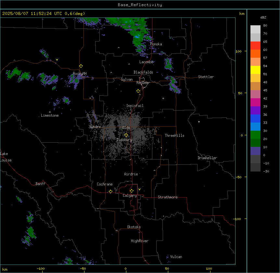Pick the violet 36-39 dBZ legend swatch
This screenshot has width=280, height=273.
255,111
